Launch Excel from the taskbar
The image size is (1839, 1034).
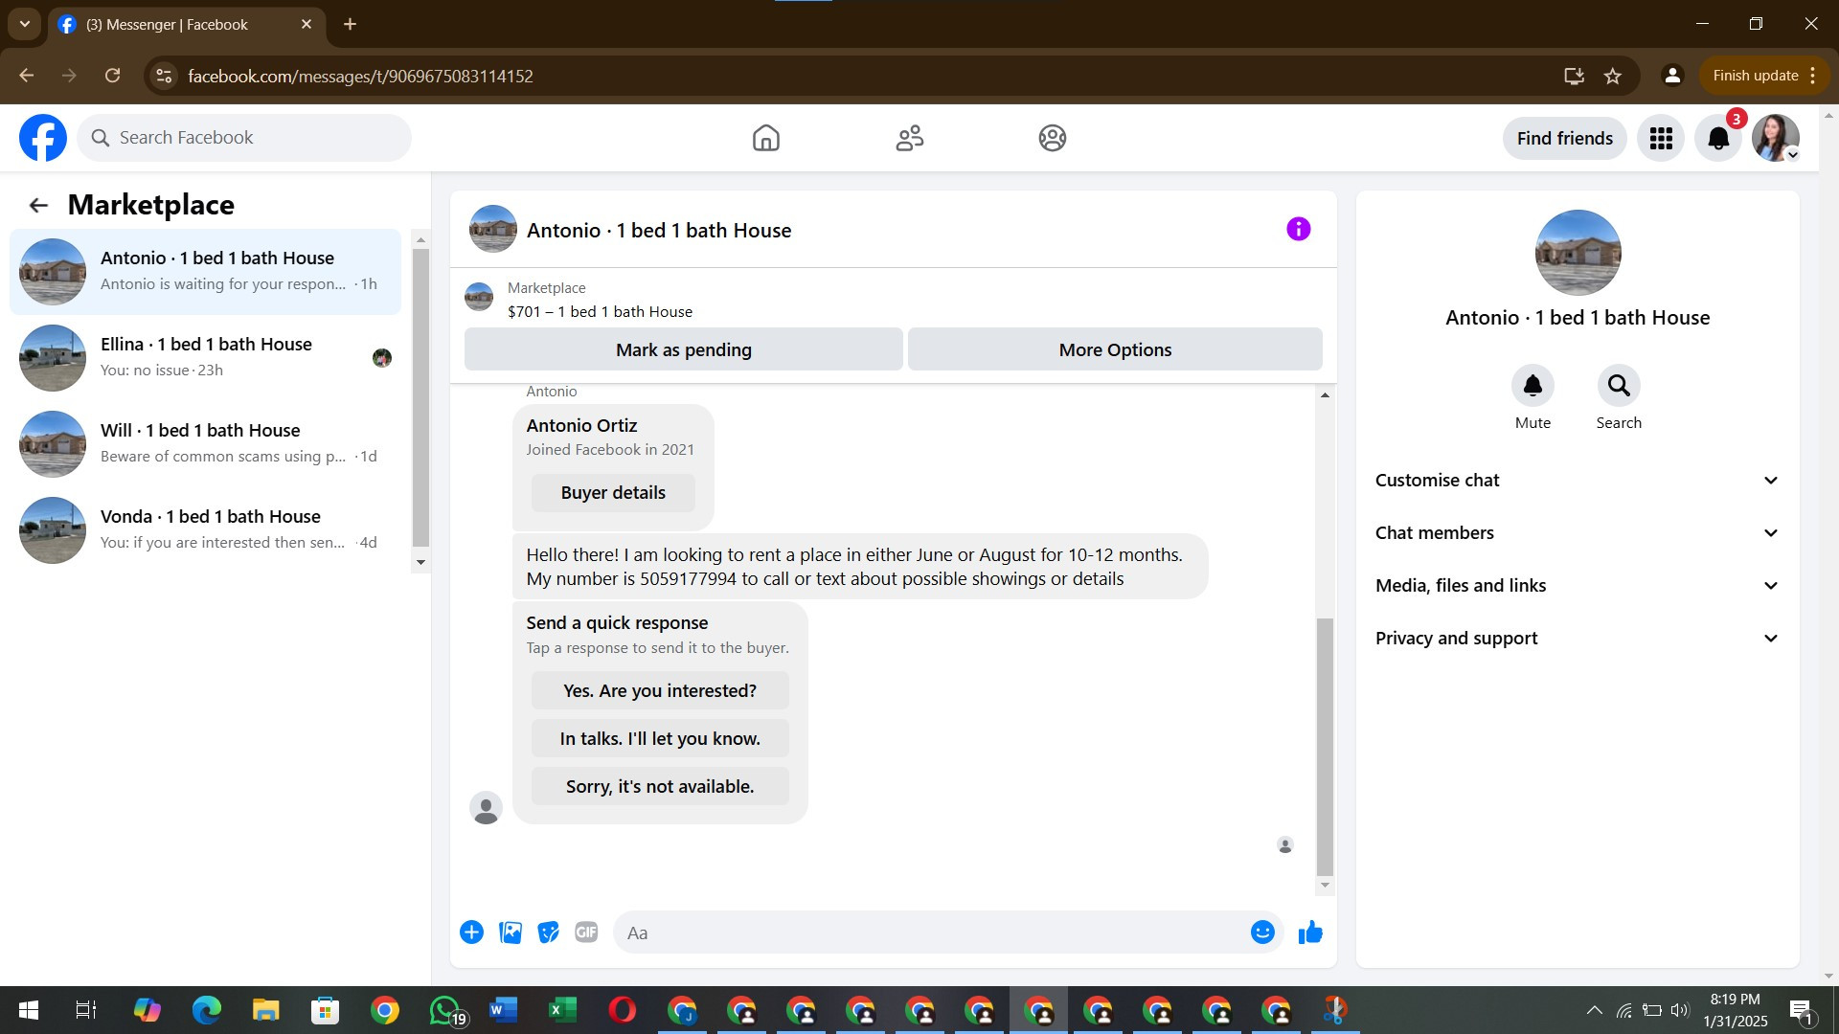pyautogui.click(x=562, y=1010)
